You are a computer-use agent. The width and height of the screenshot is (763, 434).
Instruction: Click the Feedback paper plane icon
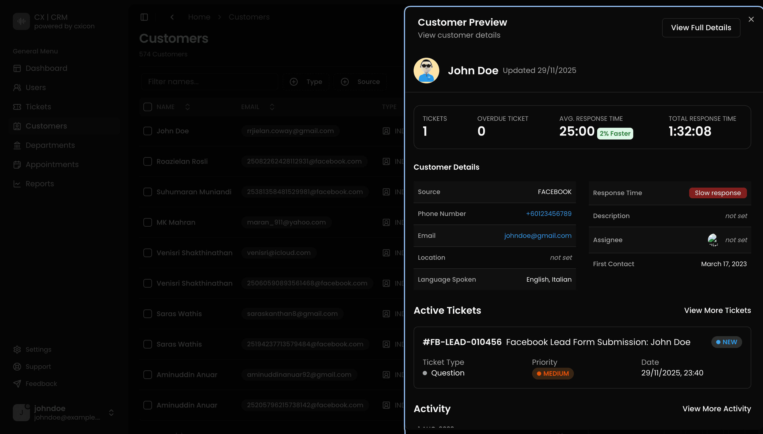(17, 384)
